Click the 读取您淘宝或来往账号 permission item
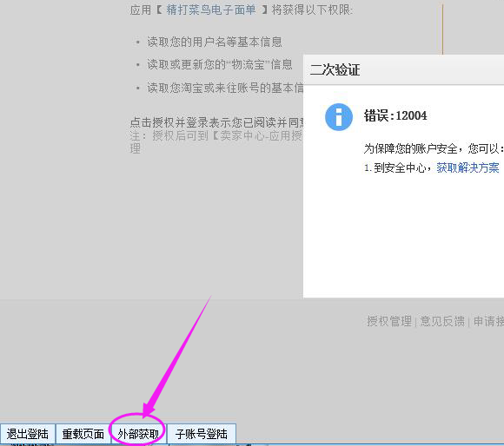 (x=225, y=88)
